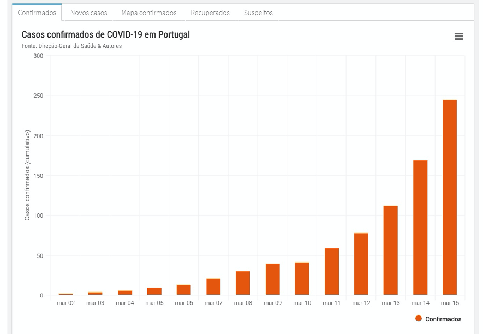
Task: Click the y-axis value '200'
Action: [x=38, y=136]
